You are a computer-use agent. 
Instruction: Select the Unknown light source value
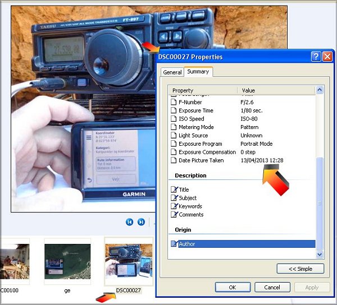pyautogui.click(x=252, y=135)
